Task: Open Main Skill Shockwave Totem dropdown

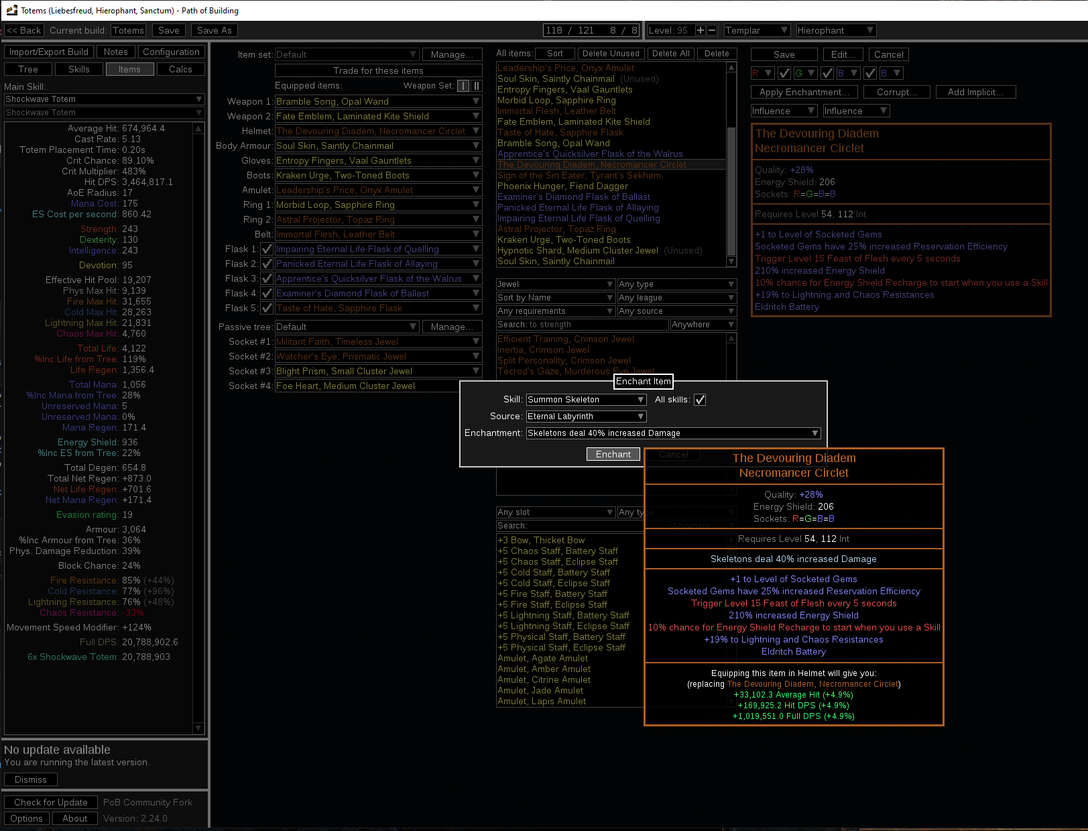Action: point(104,99)
